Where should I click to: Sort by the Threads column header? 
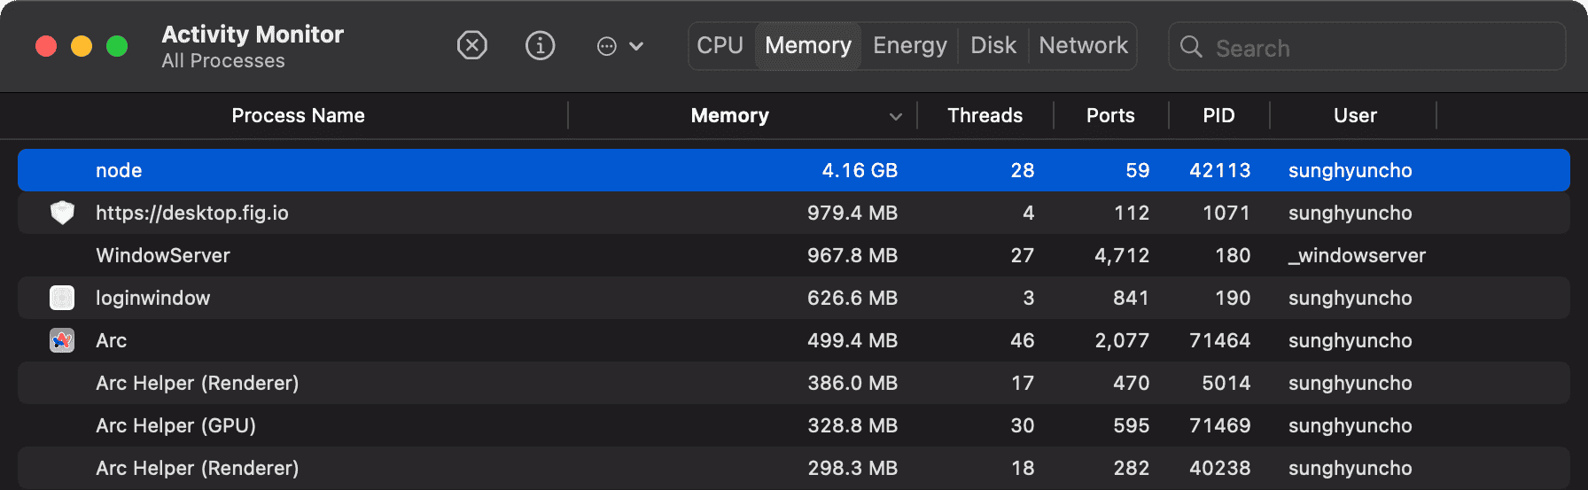pyautogui.click(x=985, y=115)
